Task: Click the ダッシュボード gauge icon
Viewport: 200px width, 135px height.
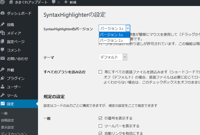Action: click(x=2, y=13)
